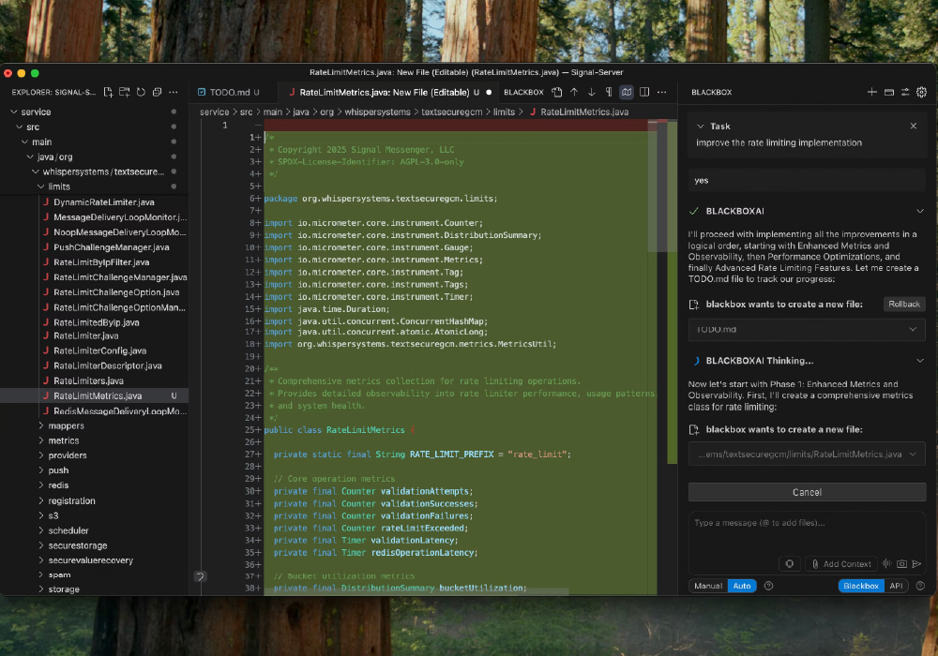This screenshot has width=938, height=656.
Task: Select the API provider option
Action: 897,586
